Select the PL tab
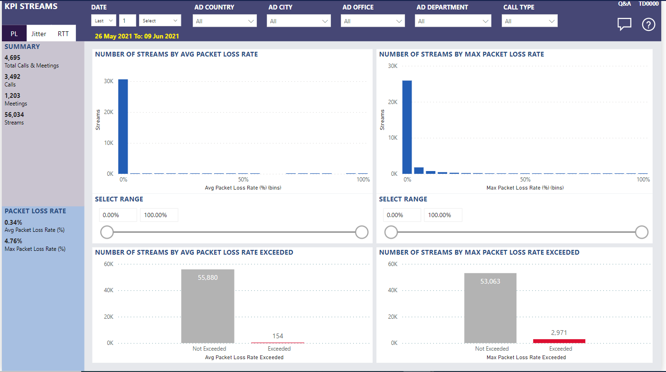This screenshot has height=372, width=666. coord(14,33)
